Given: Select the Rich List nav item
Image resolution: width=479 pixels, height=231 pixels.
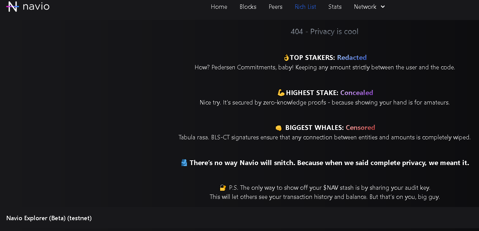Looking at the screenshot, I should point(305,7).
